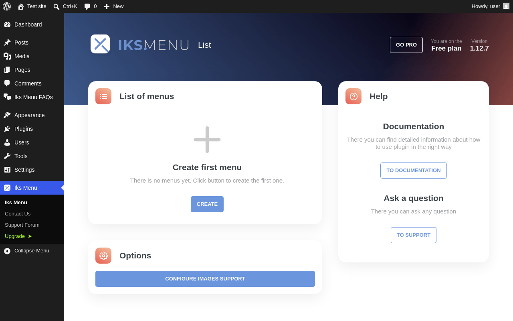The height and width of the screenshot is (321, 513).
Task: Click the Dashboard gauge icon
Action: coord(7,24)
